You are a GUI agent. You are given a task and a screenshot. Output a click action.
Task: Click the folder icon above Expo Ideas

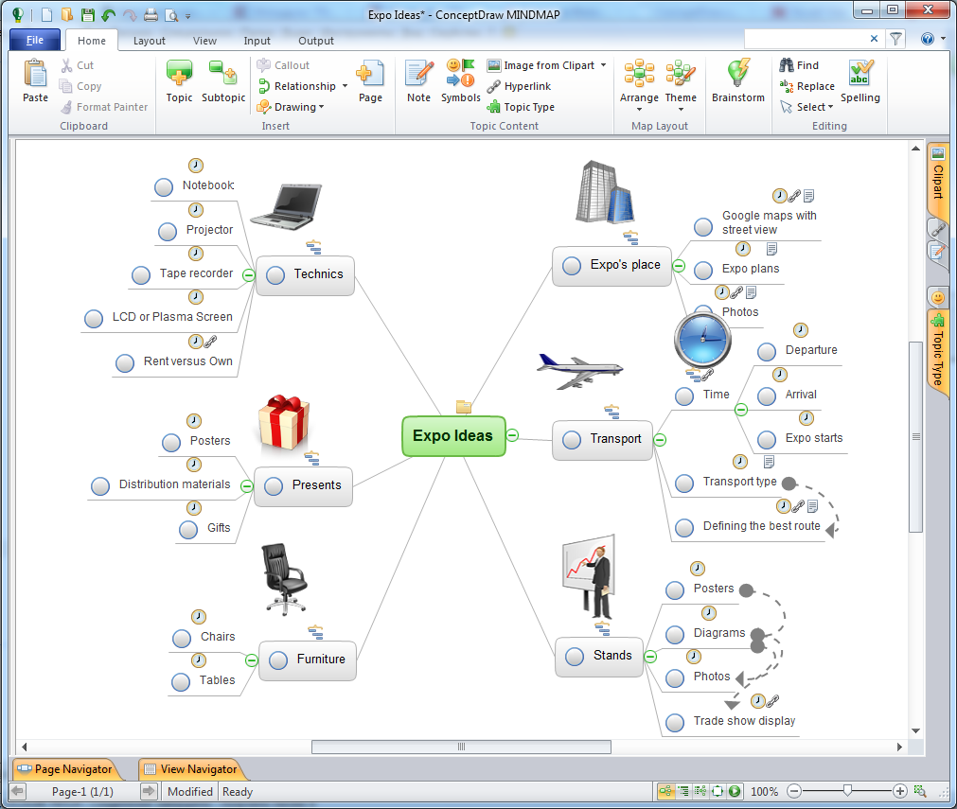(x=463, y=407)
